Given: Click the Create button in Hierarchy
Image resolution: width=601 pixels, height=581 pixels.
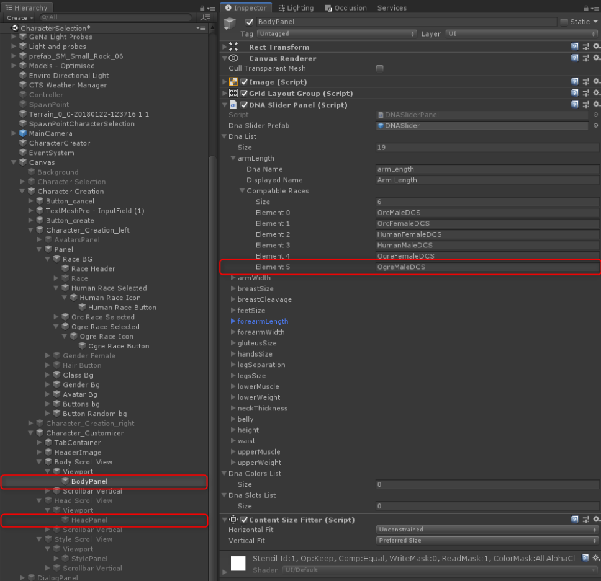Looking at the screenshot, I should pyautogui.click(x=19, y=18).
